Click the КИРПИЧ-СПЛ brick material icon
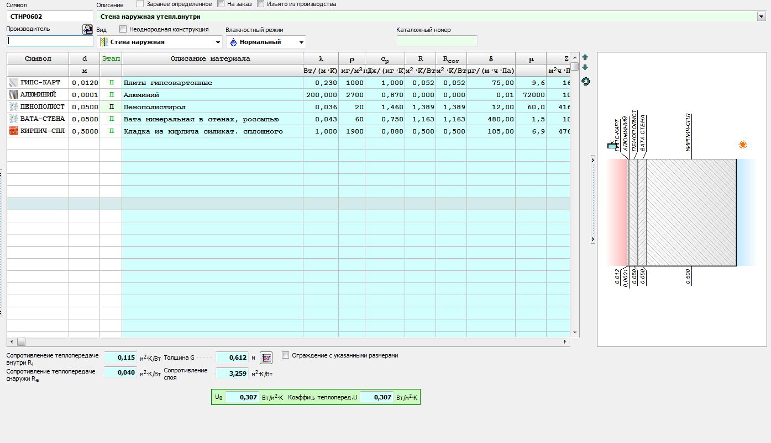Screen dimensions: 771x443 (x=14, y=131)
